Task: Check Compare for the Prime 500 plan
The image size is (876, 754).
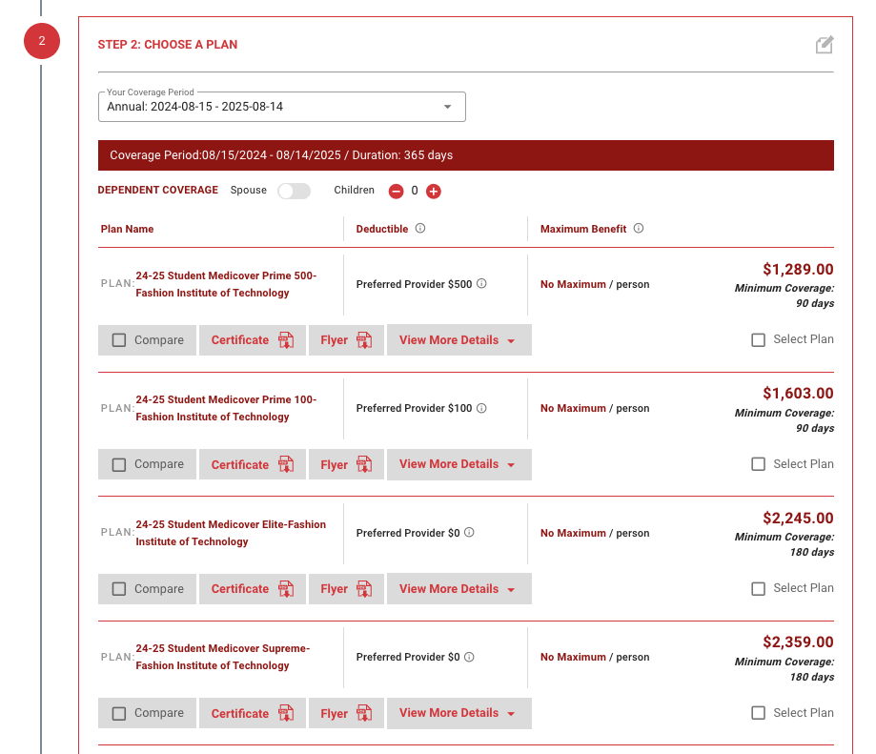Action: pos(119,340)
